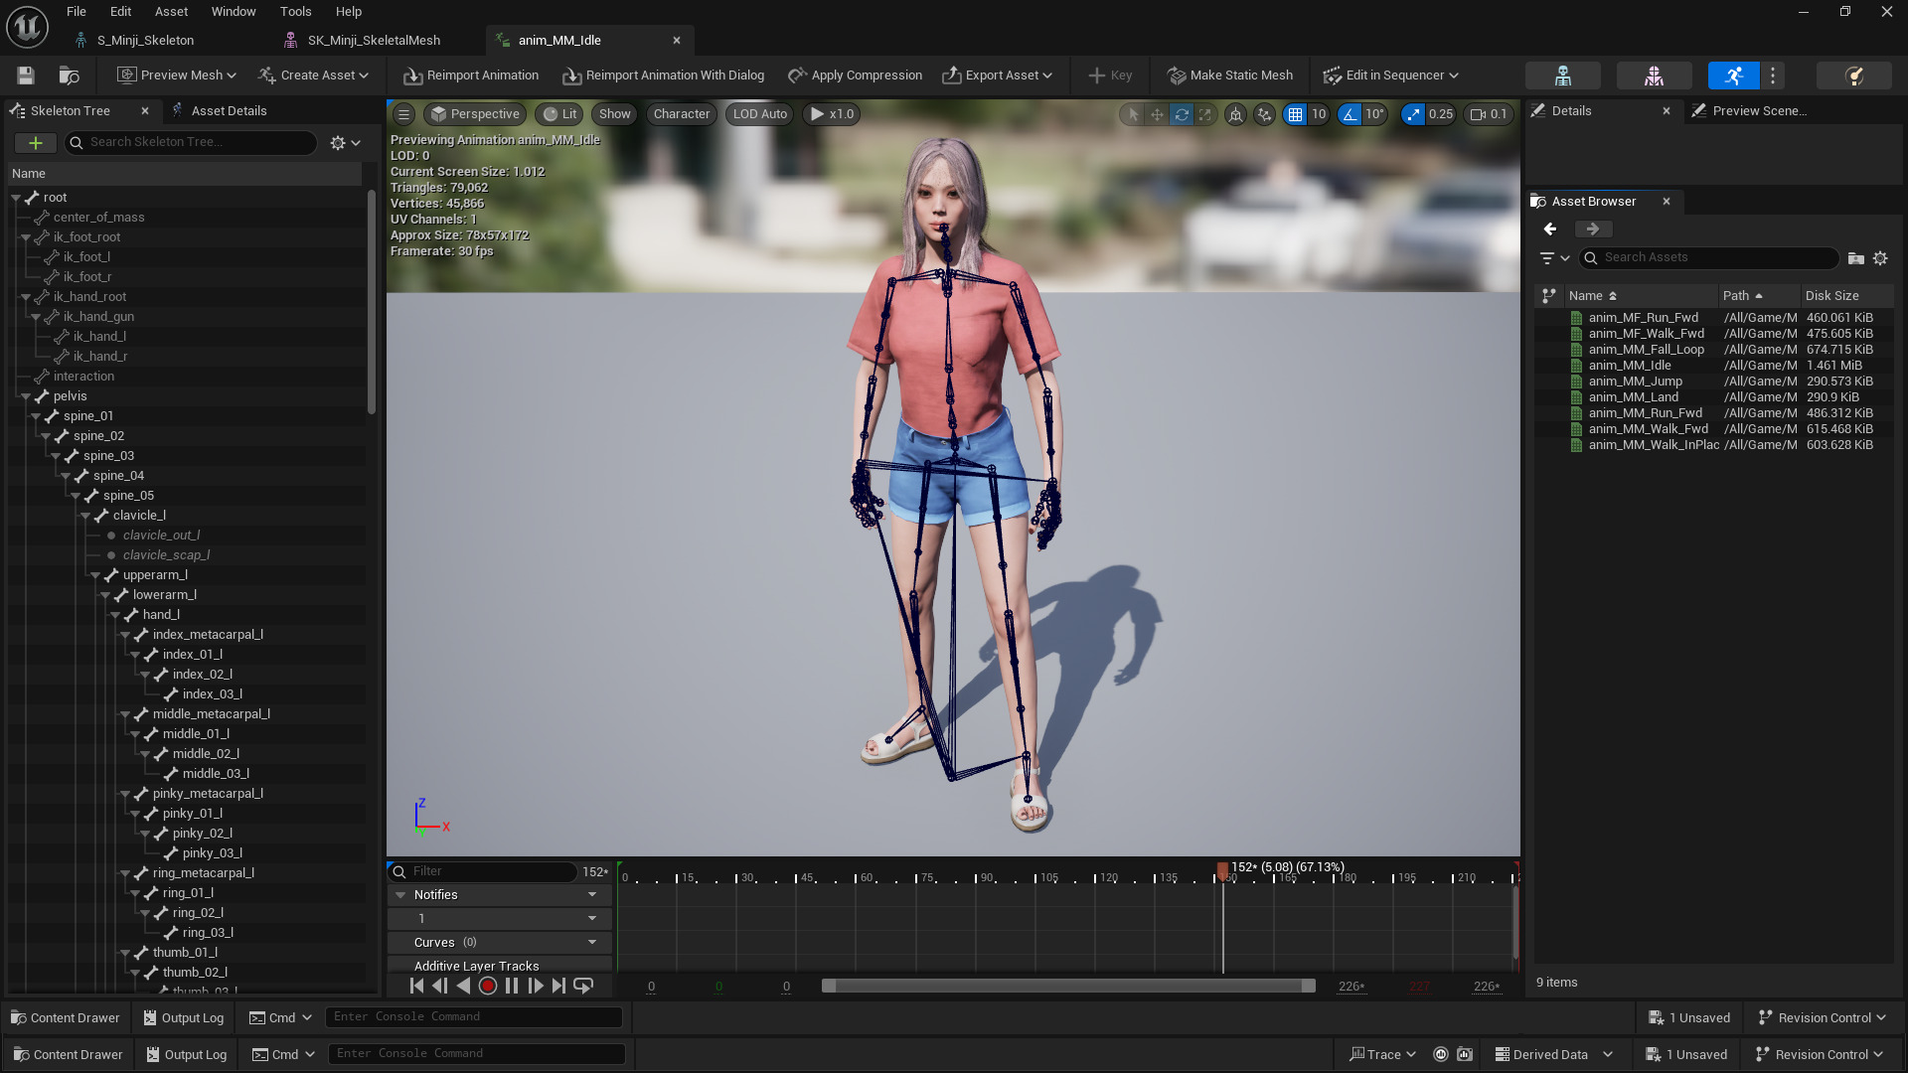The height and width of the screenshot is (1073, 1908).
Task: Open the File menu
Action: click(x=77, y=12)
